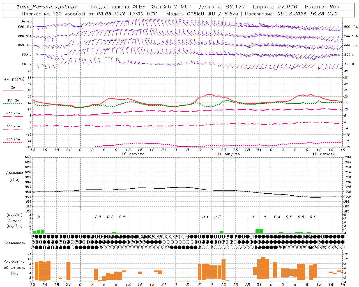
Task: Click the Td 2м dew point legend label
Action: tap(13, 100)
